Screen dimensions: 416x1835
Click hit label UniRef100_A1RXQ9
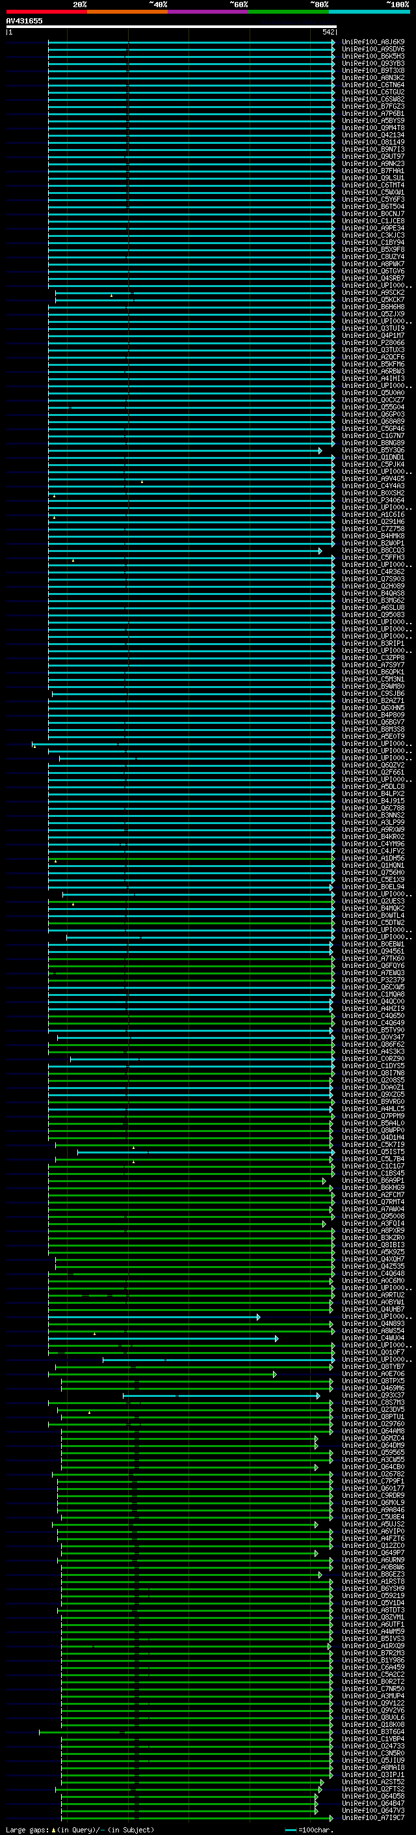coord(373,1646)
